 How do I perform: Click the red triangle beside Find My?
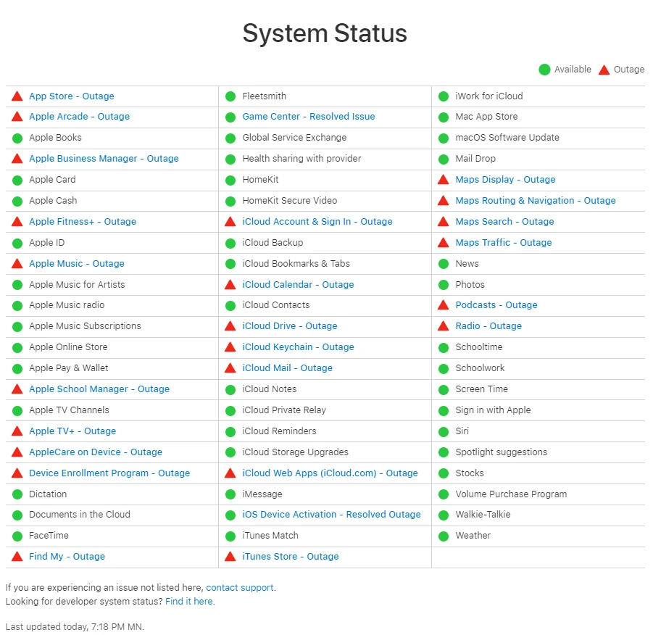coord(17,557)
